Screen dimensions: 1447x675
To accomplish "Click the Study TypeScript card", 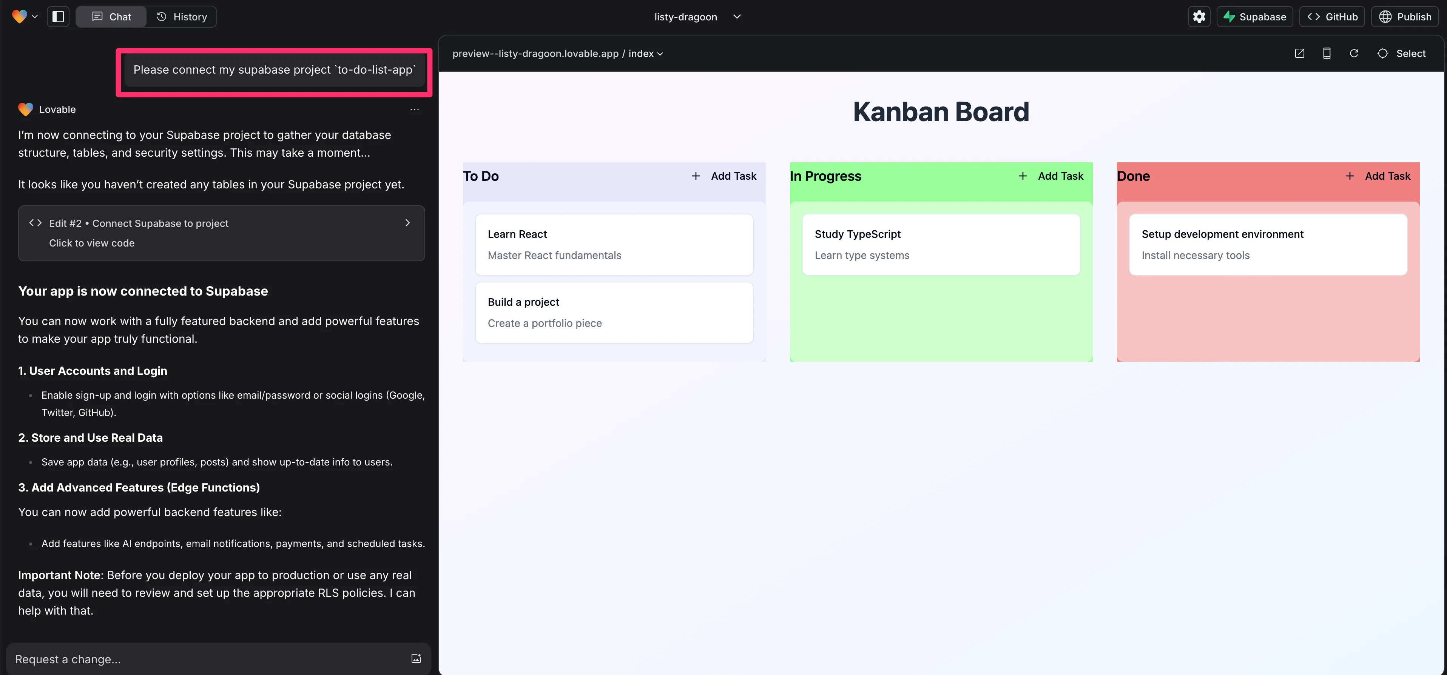I will [x=940, y=244].
